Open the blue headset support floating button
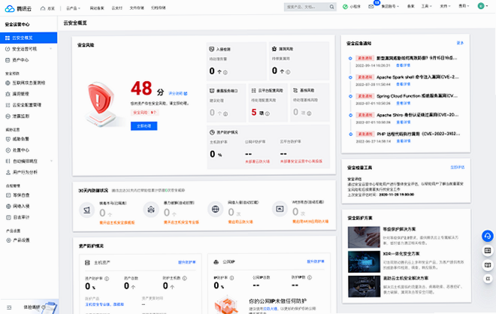The width and height of the screenshot is (496, 314). click(x=488, y=236)
